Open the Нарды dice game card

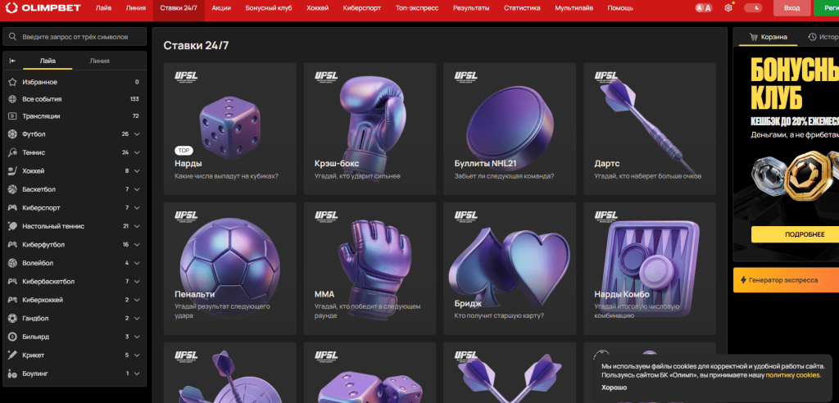(x=230, y=129)
